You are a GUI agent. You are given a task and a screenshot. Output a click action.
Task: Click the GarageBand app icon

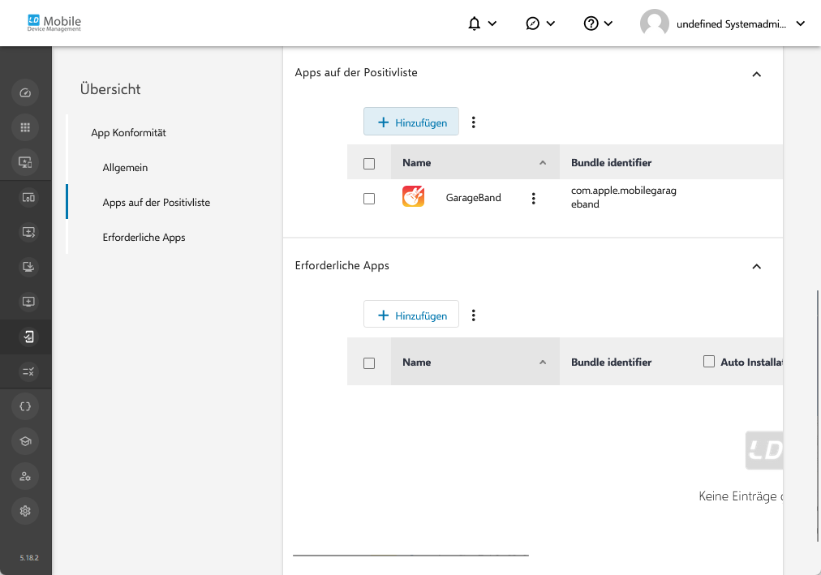[413, 197]
